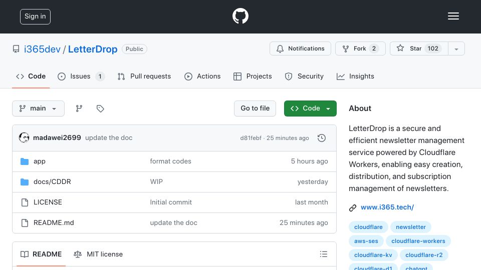The width and height of the screenshot is (481, 270).
Task: Open the 'Initial commit' message
Action: 171,202
